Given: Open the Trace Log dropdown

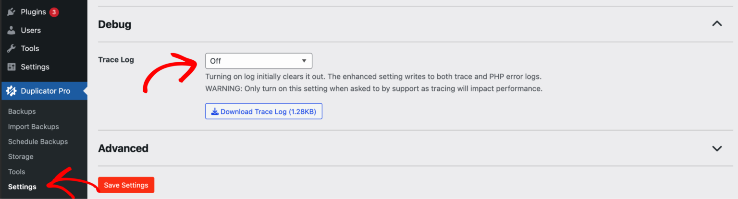Looking at the screenshot, I should (x=258, y=61).
